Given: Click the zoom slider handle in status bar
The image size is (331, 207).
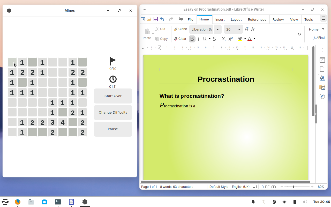Looking at the screenshot, I should click(x=294, y=187).
